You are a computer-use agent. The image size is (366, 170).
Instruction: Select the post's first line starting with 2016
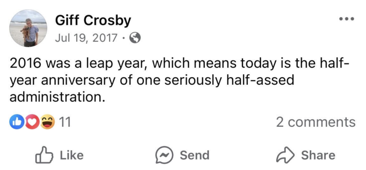pos(179,64)
